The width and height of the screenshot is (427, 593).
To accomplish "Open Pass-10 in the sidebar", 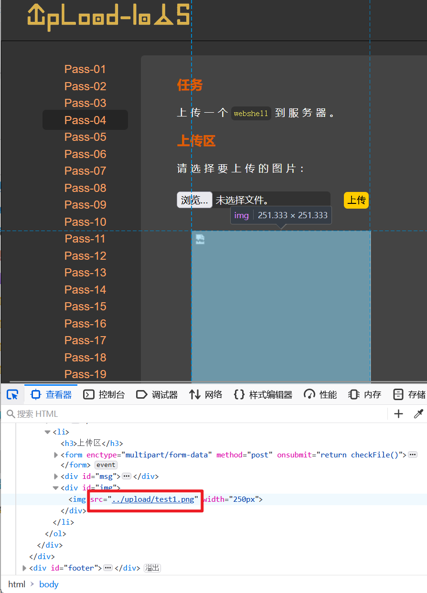I will point(85,222).
